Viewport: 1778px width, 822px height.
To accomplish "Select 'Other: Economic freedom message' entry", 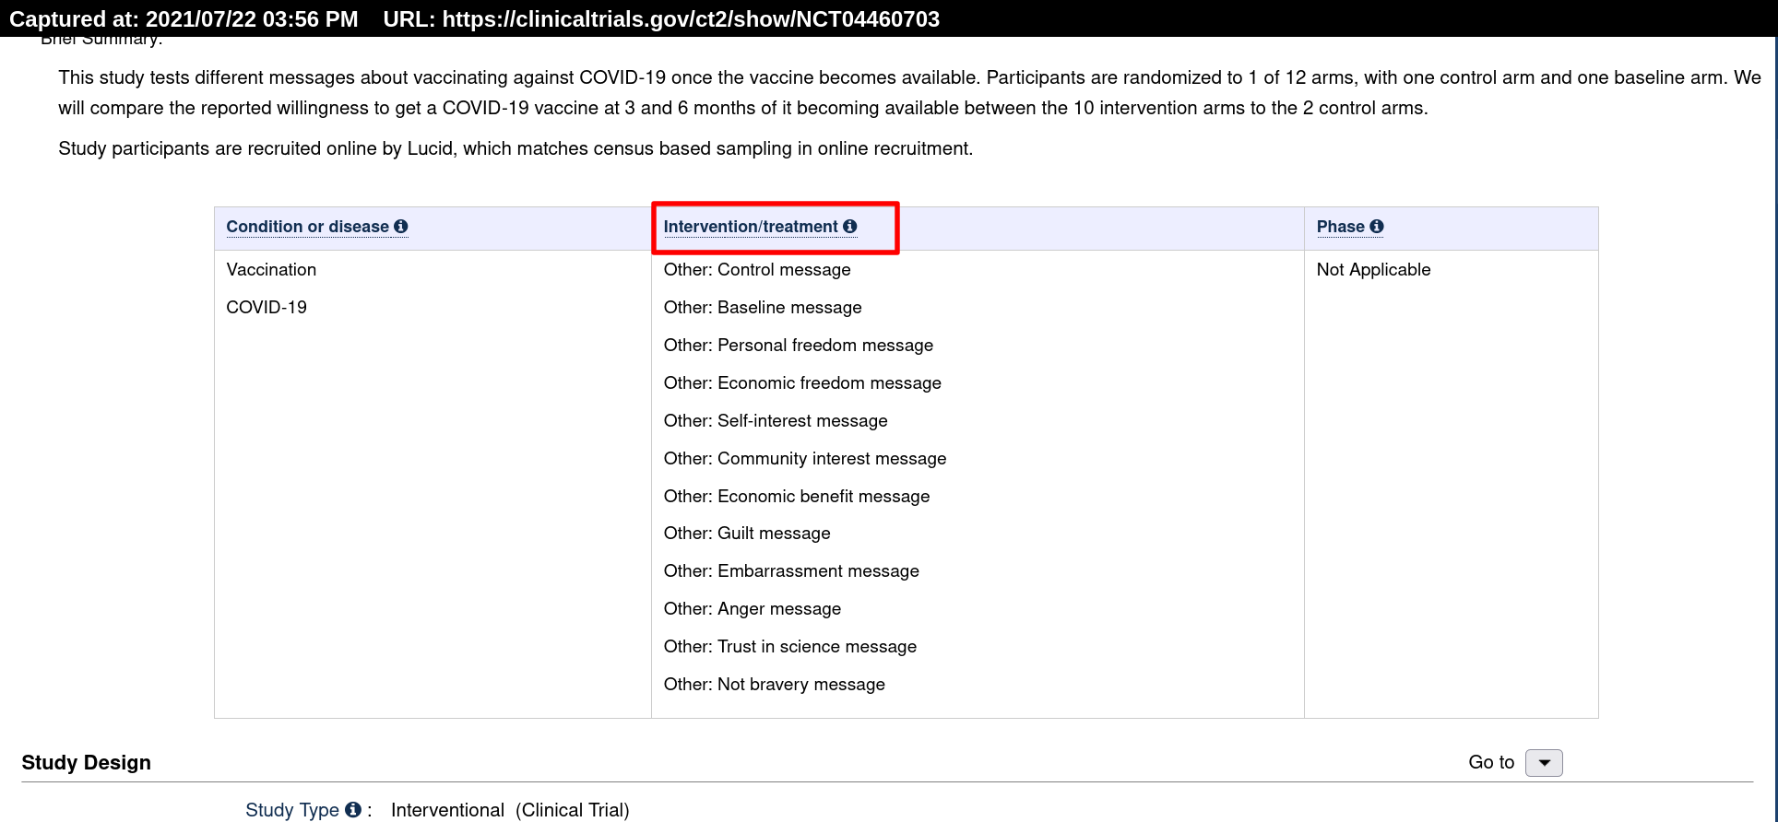I will pyautogui.click(x=802, y=383).
